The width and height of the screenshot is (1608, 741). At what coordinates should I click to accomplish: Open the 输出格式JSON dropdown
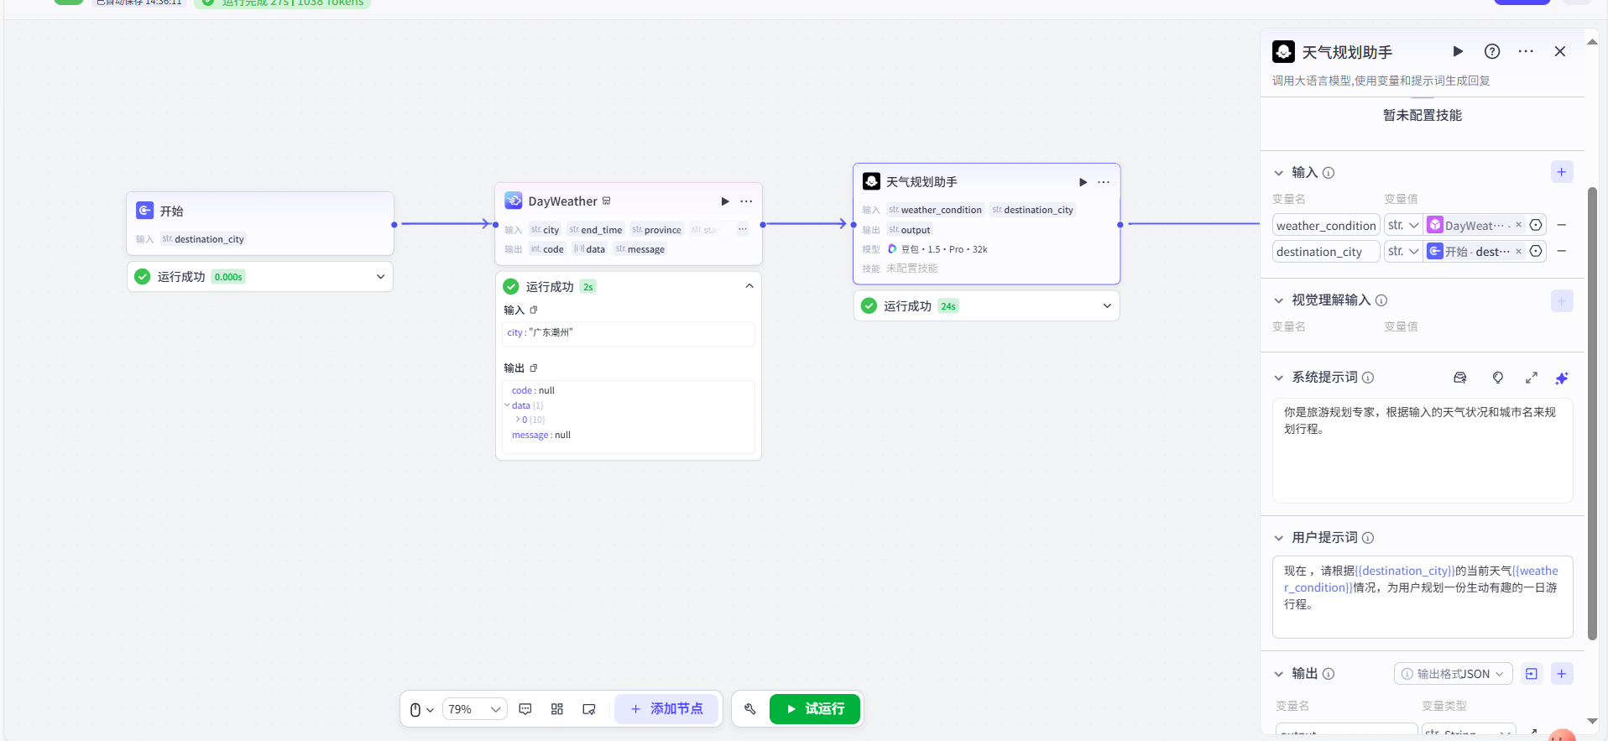[1454, 674]
